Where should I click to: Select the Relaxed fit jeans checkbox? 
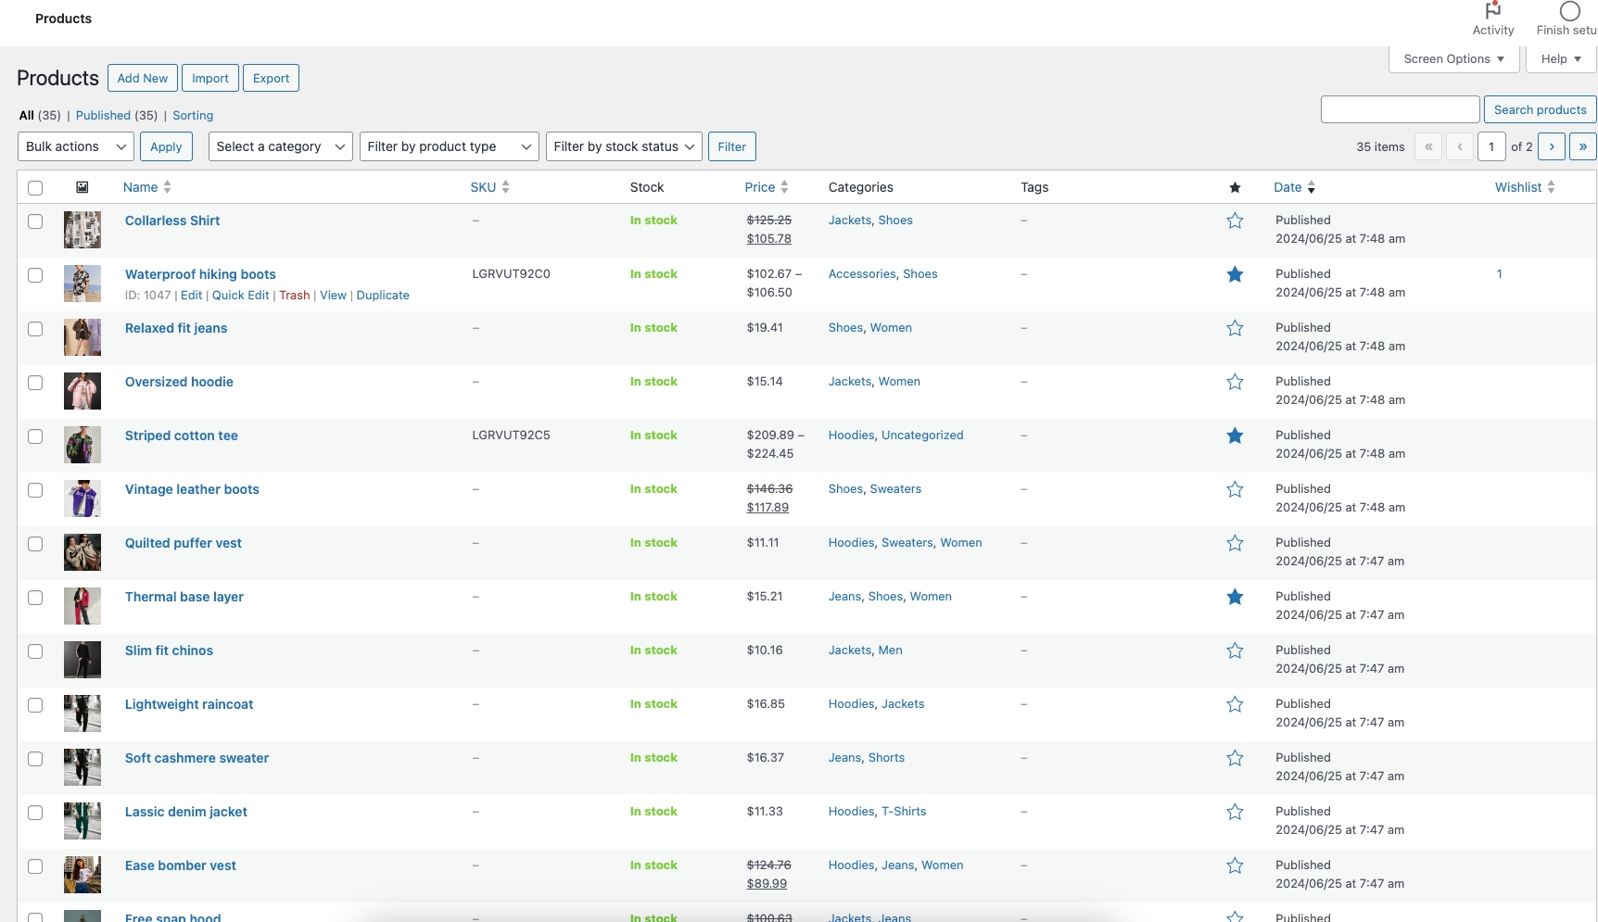click(35, 329)
